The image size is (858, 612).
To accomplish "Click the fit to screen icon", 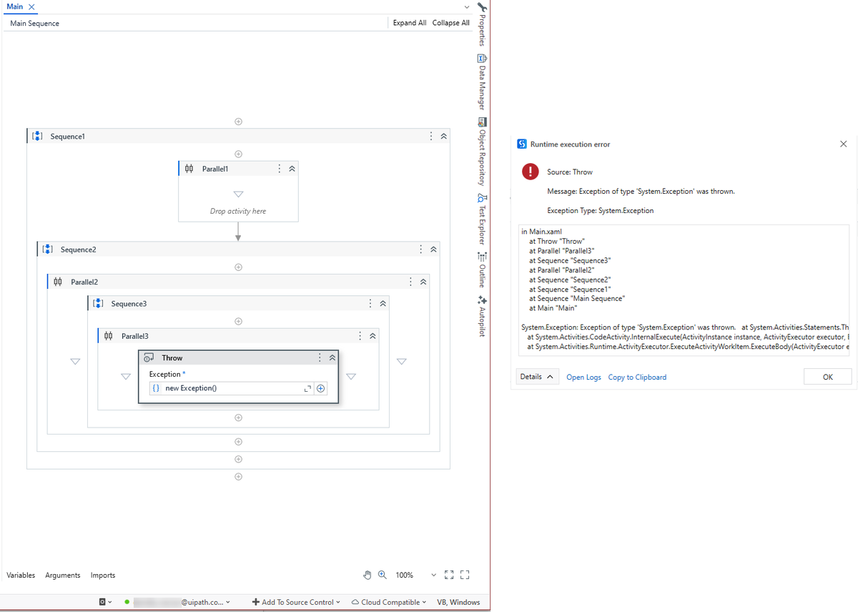I will [x=449, y=574].
